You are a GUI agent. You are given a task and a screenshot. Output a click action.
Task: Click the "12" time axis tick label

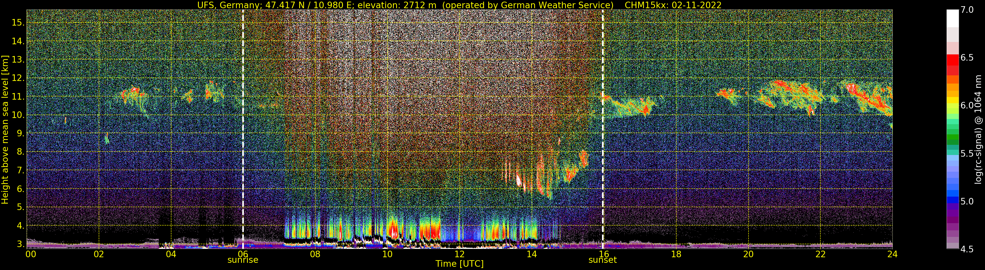point(460,254)
